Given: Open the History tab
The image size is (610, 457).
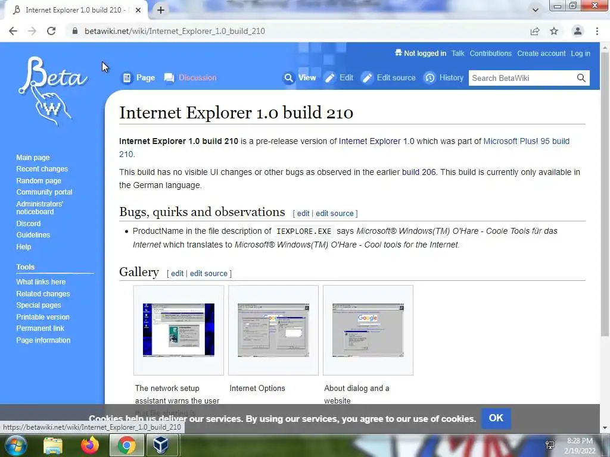Looking at the screenshot, I should click(443, 78).
